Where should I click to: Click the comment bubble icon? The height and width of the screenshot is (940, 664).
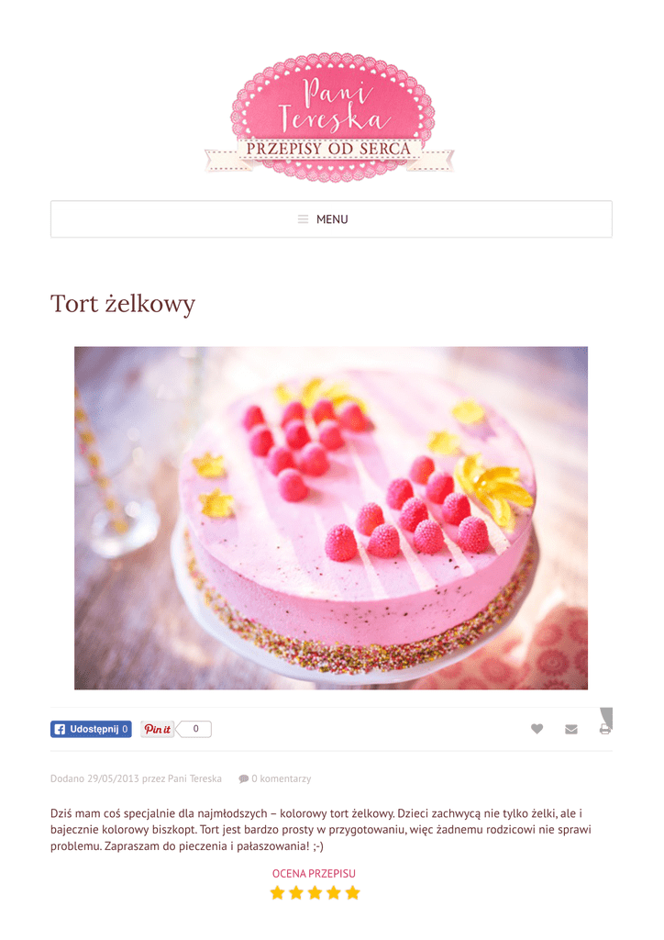pos(243,778)
